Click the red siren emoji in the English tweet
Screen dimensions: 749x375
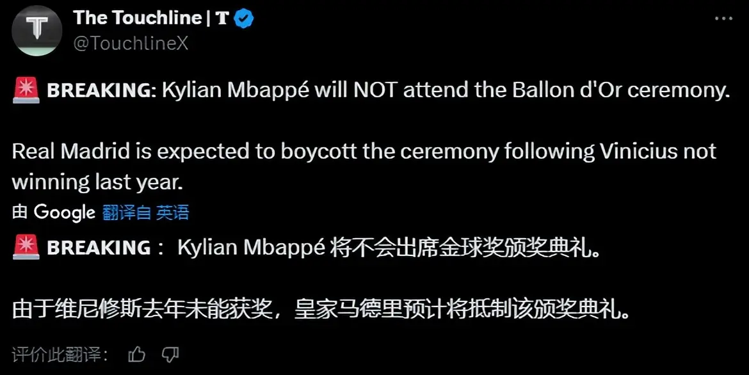[x=26, y=92]
